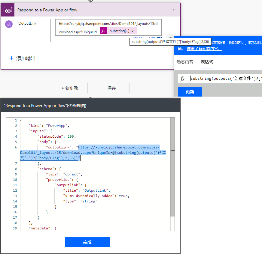262x254 pixels.
Task: Click the Power Apps connector icon
Action: tap(8, 10)
